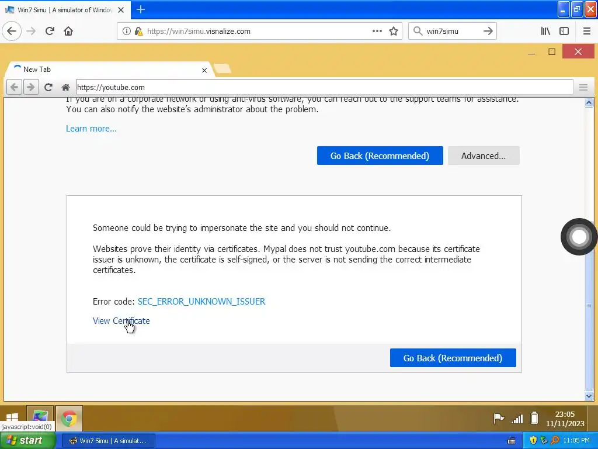Bookmark this page with the star
The image size is (598, 449).
[x=394, y=32]
